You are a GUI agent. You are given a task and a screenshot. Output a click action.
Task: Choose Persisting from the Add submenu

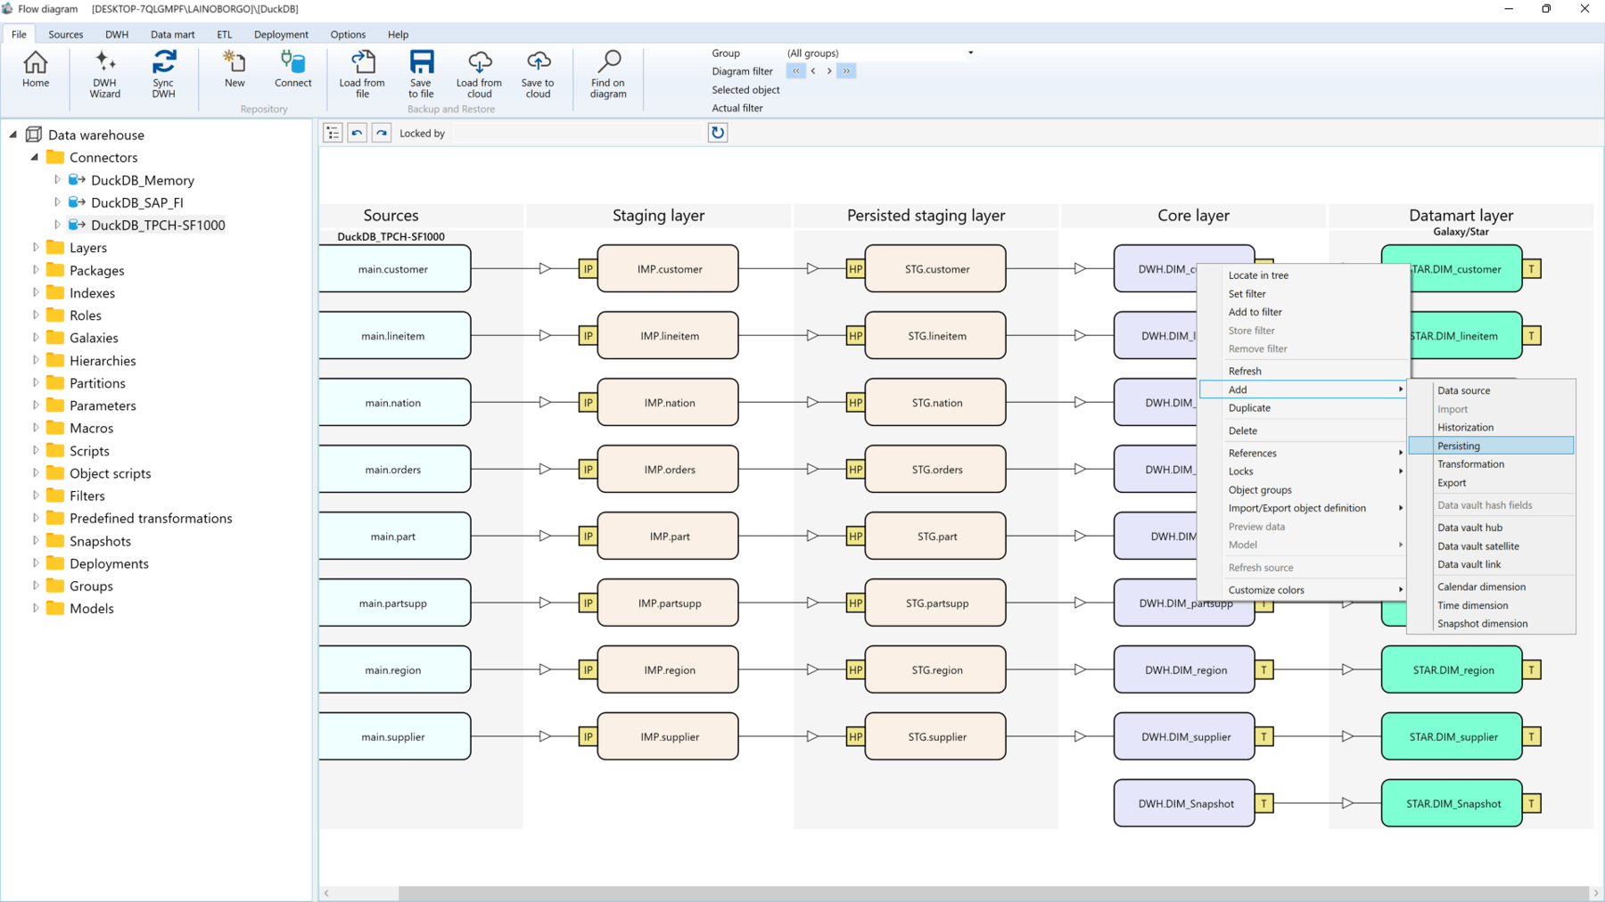point(1491,446)
